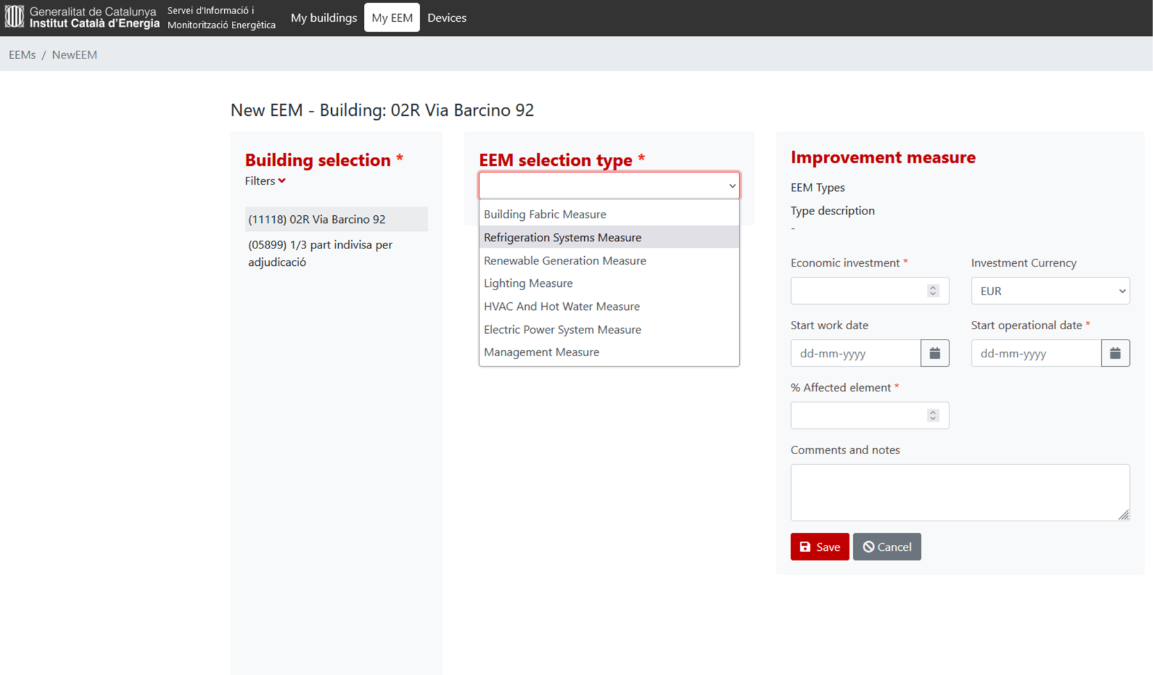Open the Investment Currency EUR dropdown
This screenshot has height=675, width=1153.
click(x=1051, y=291)
